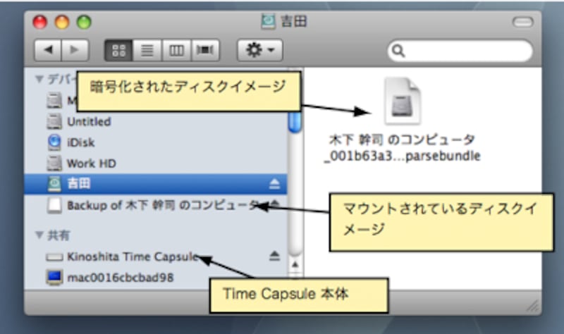Eject Kinoshita Time Capsule
564x334 pixels.
[x=274, y=256]
